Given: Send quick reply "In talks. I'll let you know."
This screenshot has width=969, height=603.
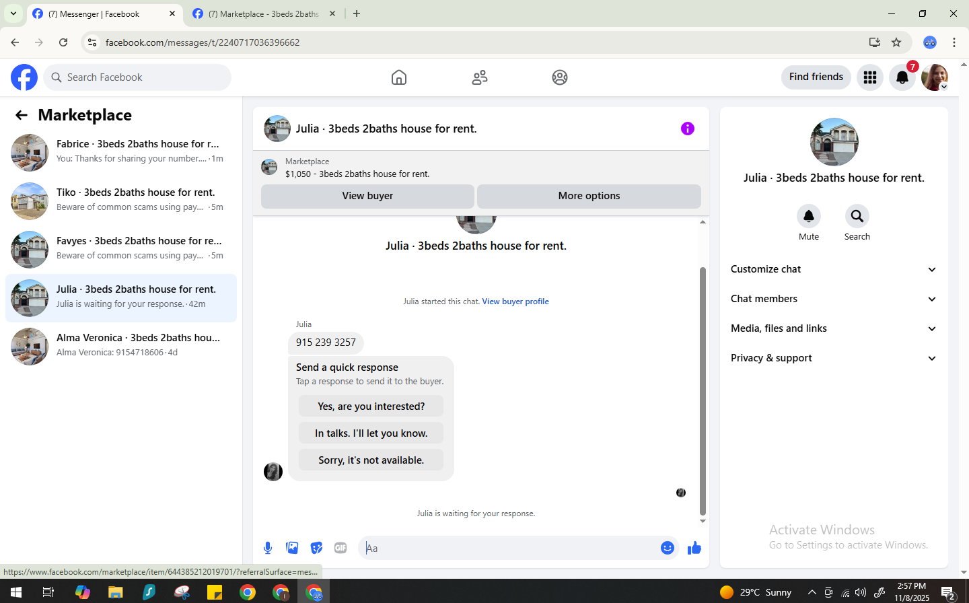Looking at the screenshot, I should pos(371,433).
